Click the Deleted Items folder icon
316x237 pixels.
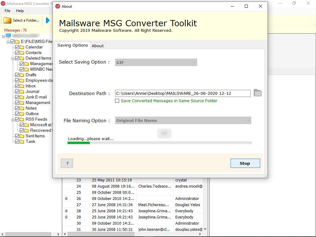click(x=22, y=58)
